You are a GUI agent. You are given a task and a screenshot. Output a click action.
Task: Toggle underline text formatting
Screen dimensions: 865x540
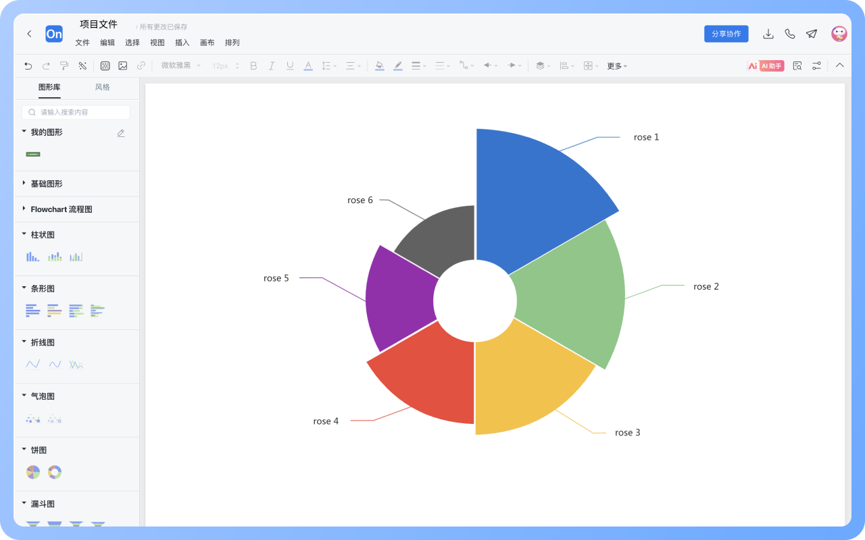click(290, 66)
